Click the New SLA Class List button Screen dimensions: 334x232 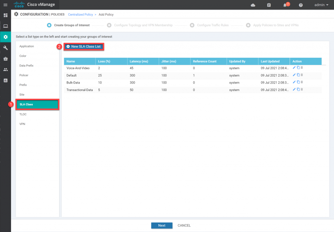pos(83,47)
